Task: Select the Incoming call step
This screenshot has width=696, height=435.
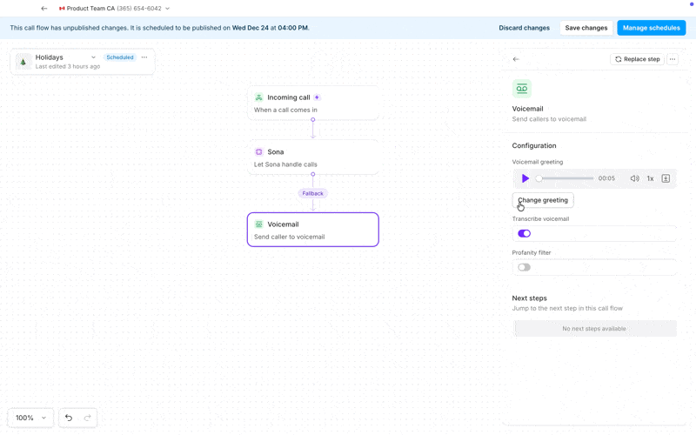Action: 313,103
